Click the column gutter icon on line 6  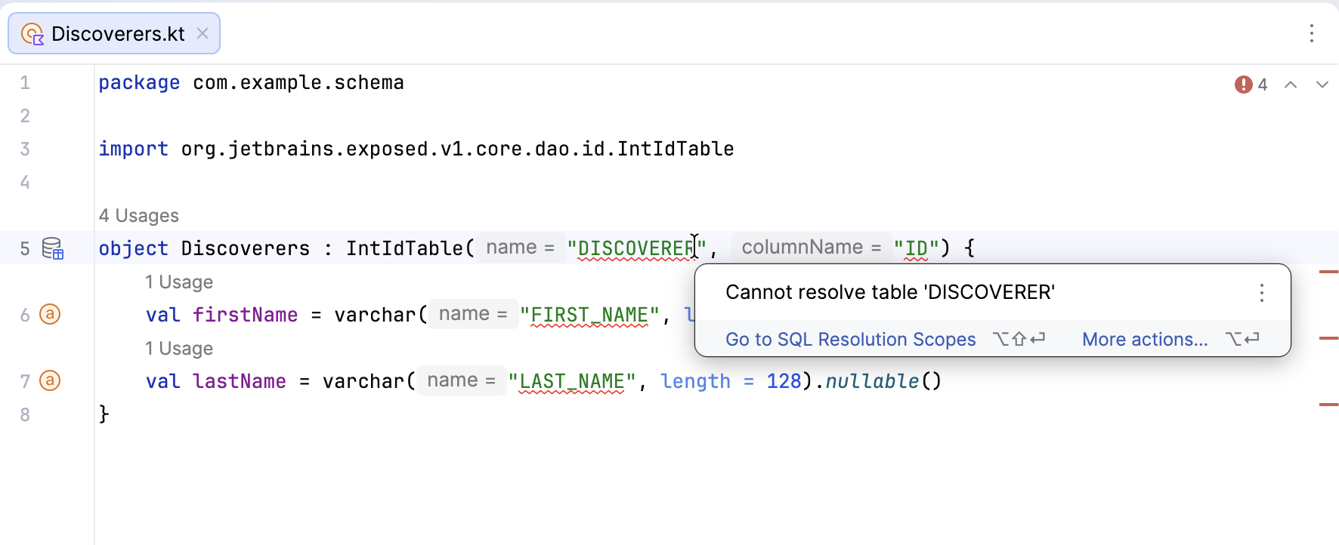coord(50,314)
